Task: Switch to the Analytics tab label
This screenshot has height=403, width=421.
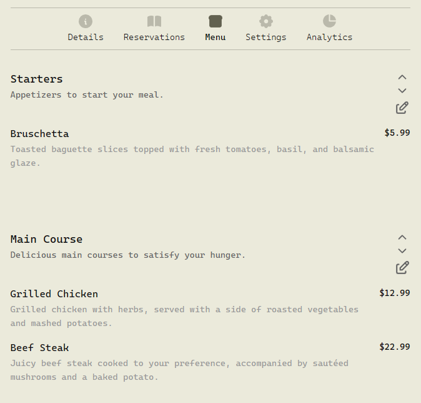Action: 329,38
